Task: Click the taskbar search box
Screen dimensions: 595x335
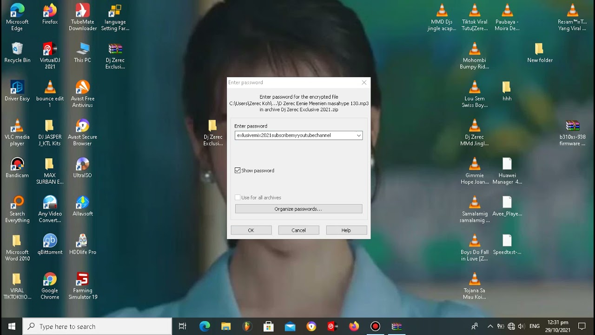Action: pyautogui.click(x=97, y=327)
